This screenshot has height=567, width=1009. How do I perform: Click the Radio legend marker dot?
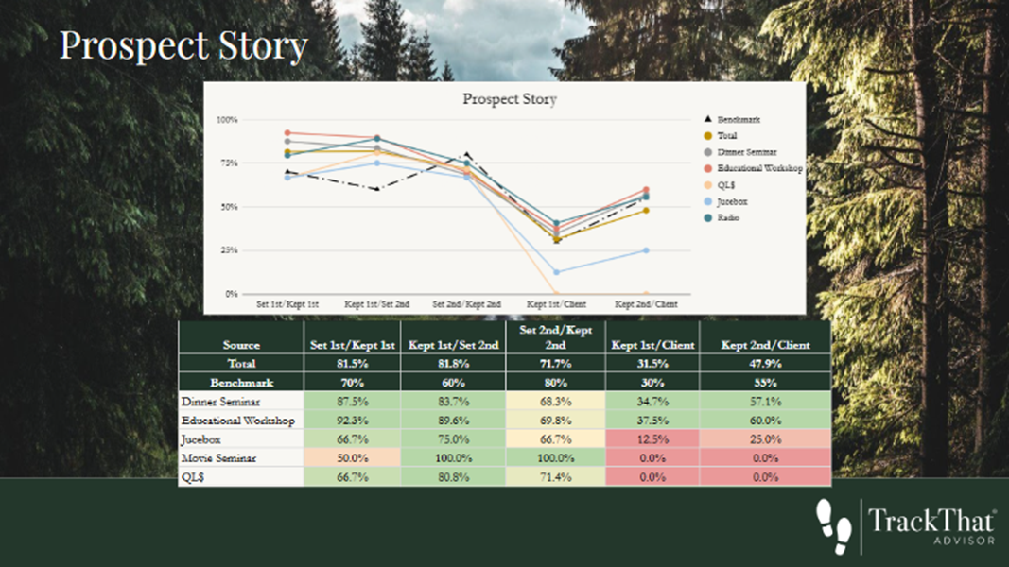point(709,217)
